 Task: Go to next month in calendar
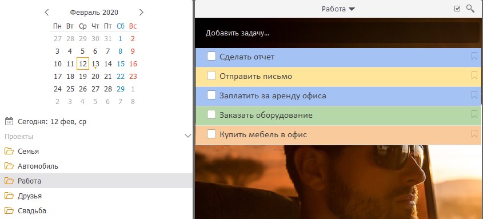141,13
